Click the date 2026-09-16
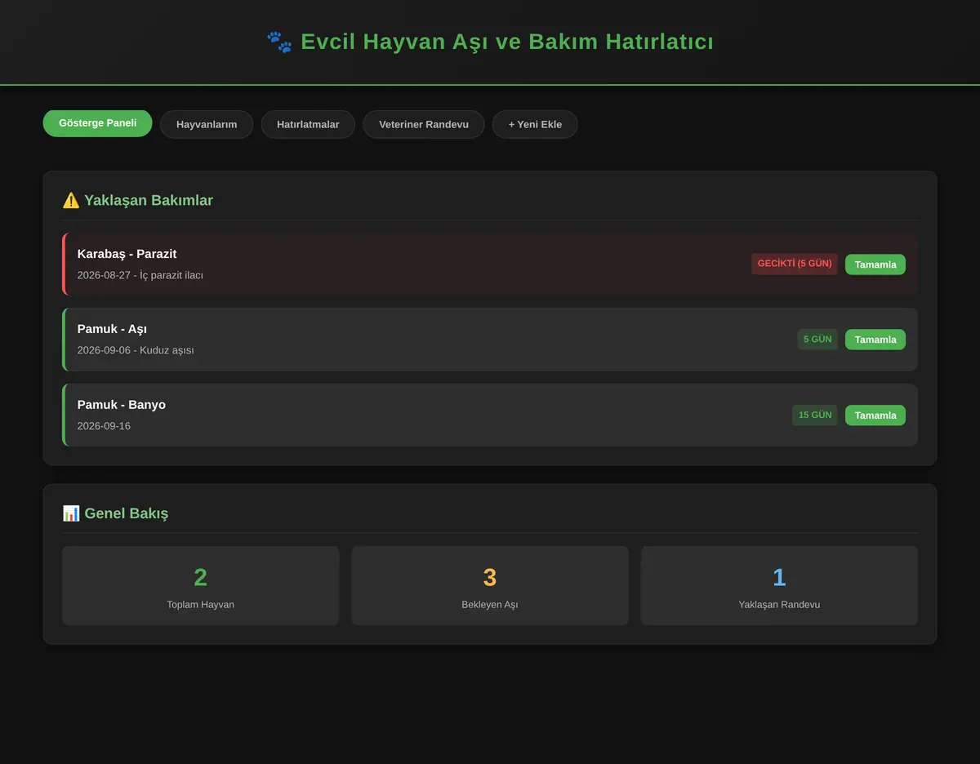The image size is (980, 764). point(104,426)
